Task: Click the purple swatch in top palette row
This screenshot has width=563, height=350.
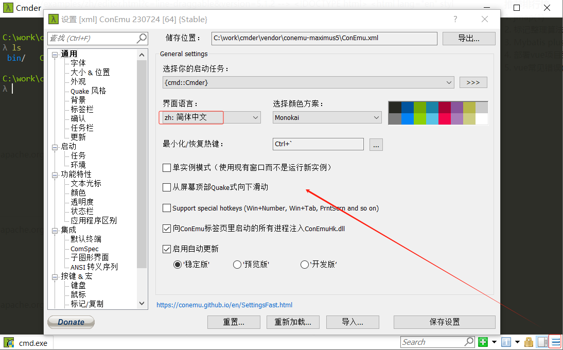Action: tap(456, 108)
